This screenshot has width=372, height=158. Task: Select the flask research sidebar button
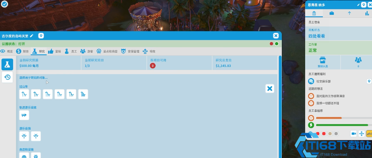tap(7, 64)
